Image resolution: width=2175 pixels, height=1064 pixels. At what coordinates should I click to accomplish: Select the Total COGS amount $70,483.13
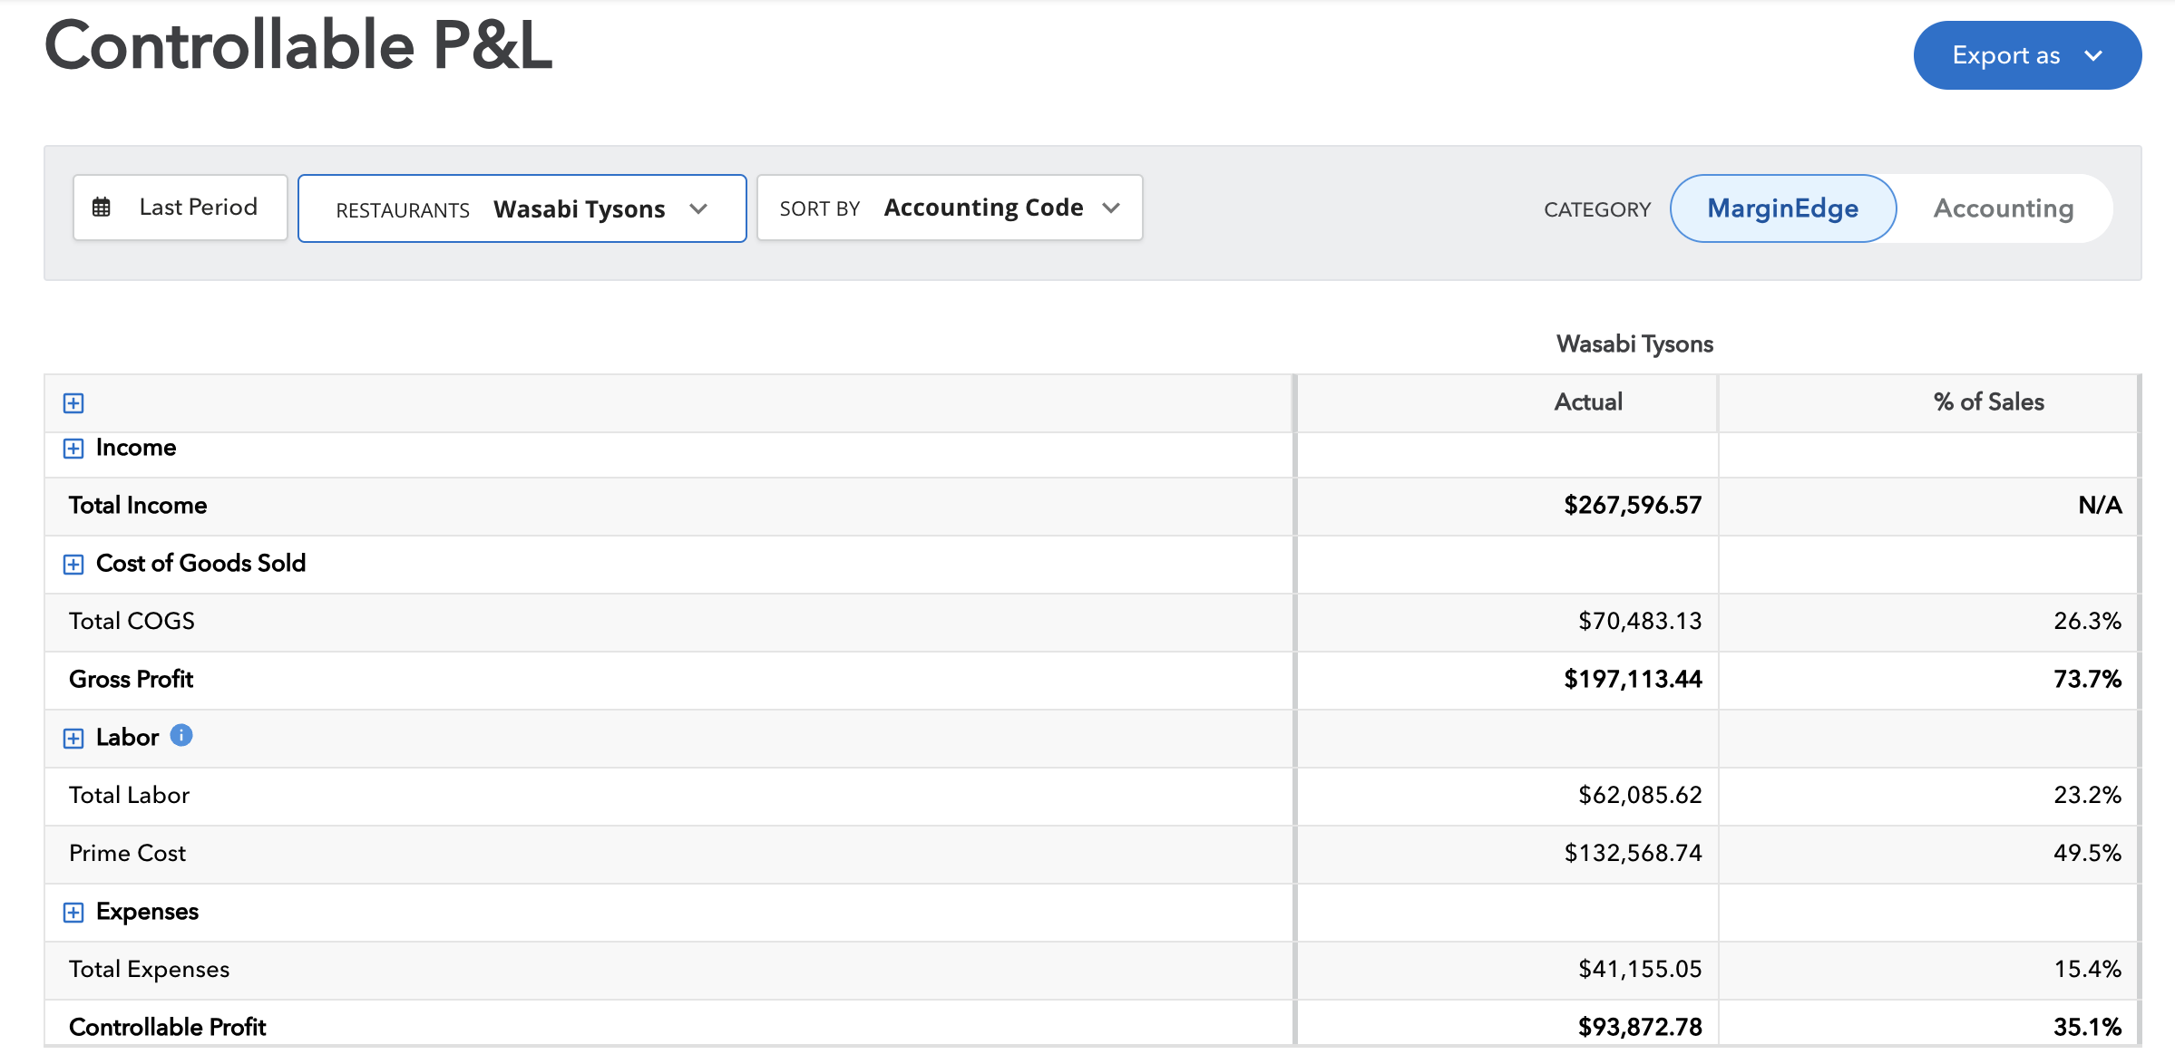(1640, 622)
